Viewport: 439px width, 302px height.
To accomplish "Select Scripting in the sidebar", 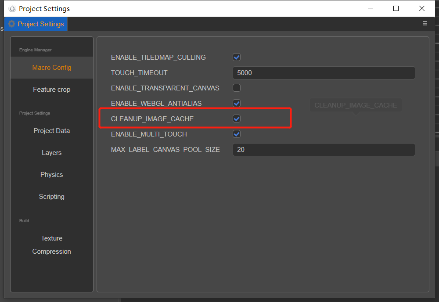I will [x=52, y=197].
